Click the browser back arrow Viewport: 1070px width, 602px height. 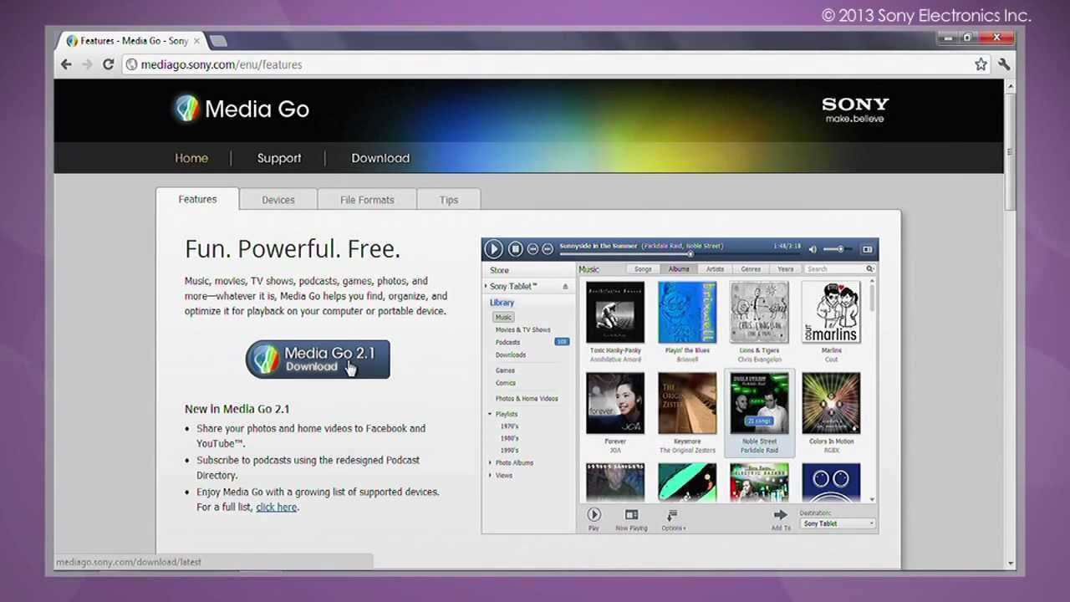tap(66, 64)
